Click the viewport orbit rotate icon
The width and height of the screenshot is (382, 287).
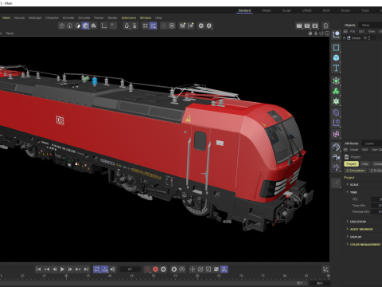click(322, 33)
